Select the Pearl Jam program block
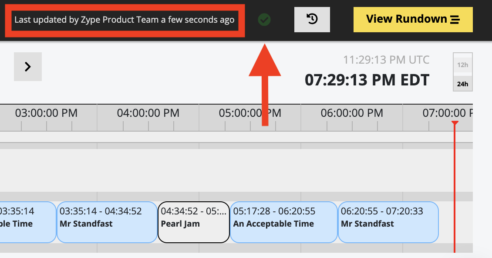 [x=194, y=222]
